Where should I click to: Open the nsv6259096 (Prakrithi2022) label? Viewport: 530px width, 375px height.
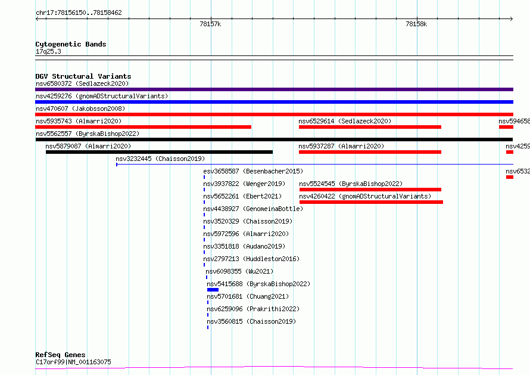[x=253, y=309]
